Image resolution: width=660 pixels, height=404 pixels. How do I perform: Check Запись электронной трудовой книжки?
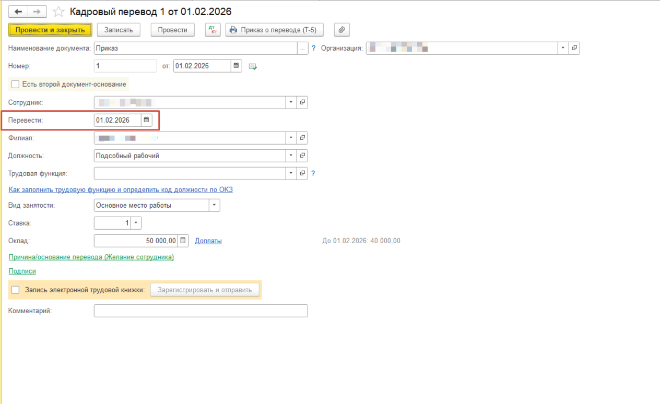pos(15,290)
